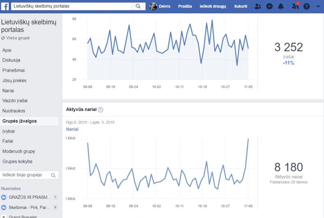Screen dimensions: 324x218
Task: Open the Failai sidebar item
Action: (x=8, y=141)
